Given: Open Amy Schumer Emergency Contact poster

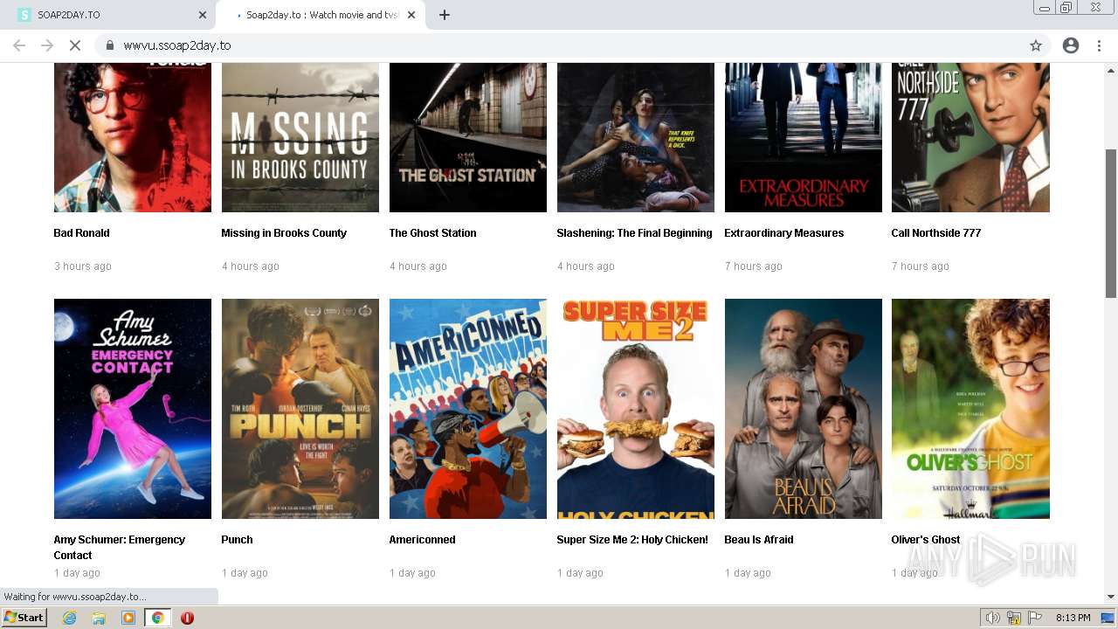Looking at the screenshot, I should (133, 409).
